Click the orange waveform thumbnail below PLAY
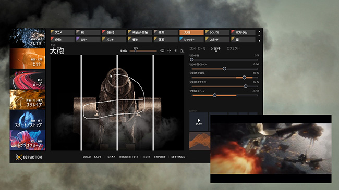Image resolution: width=339 pixels, height=190 pixels. click(200, 141)
